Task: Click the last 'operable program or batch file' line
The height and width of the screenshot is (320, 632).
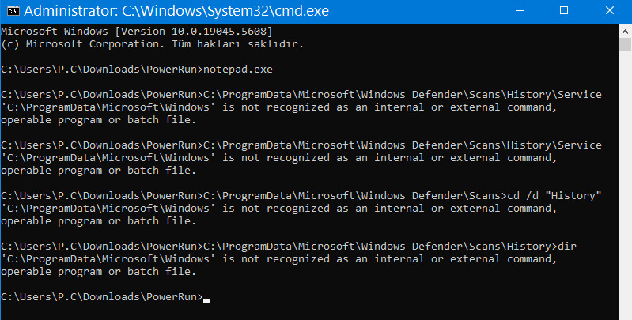Action: 98,272
